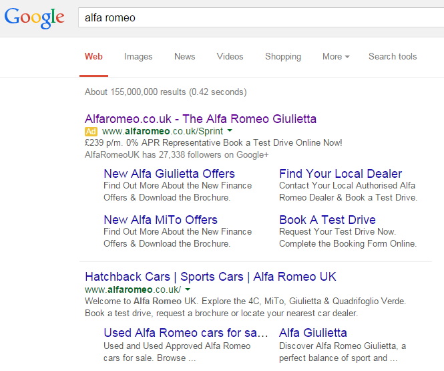
Task: Expand the arrow beside alfaromeo.co.uk/Sprint URL
Action: (x=230, y=130)
